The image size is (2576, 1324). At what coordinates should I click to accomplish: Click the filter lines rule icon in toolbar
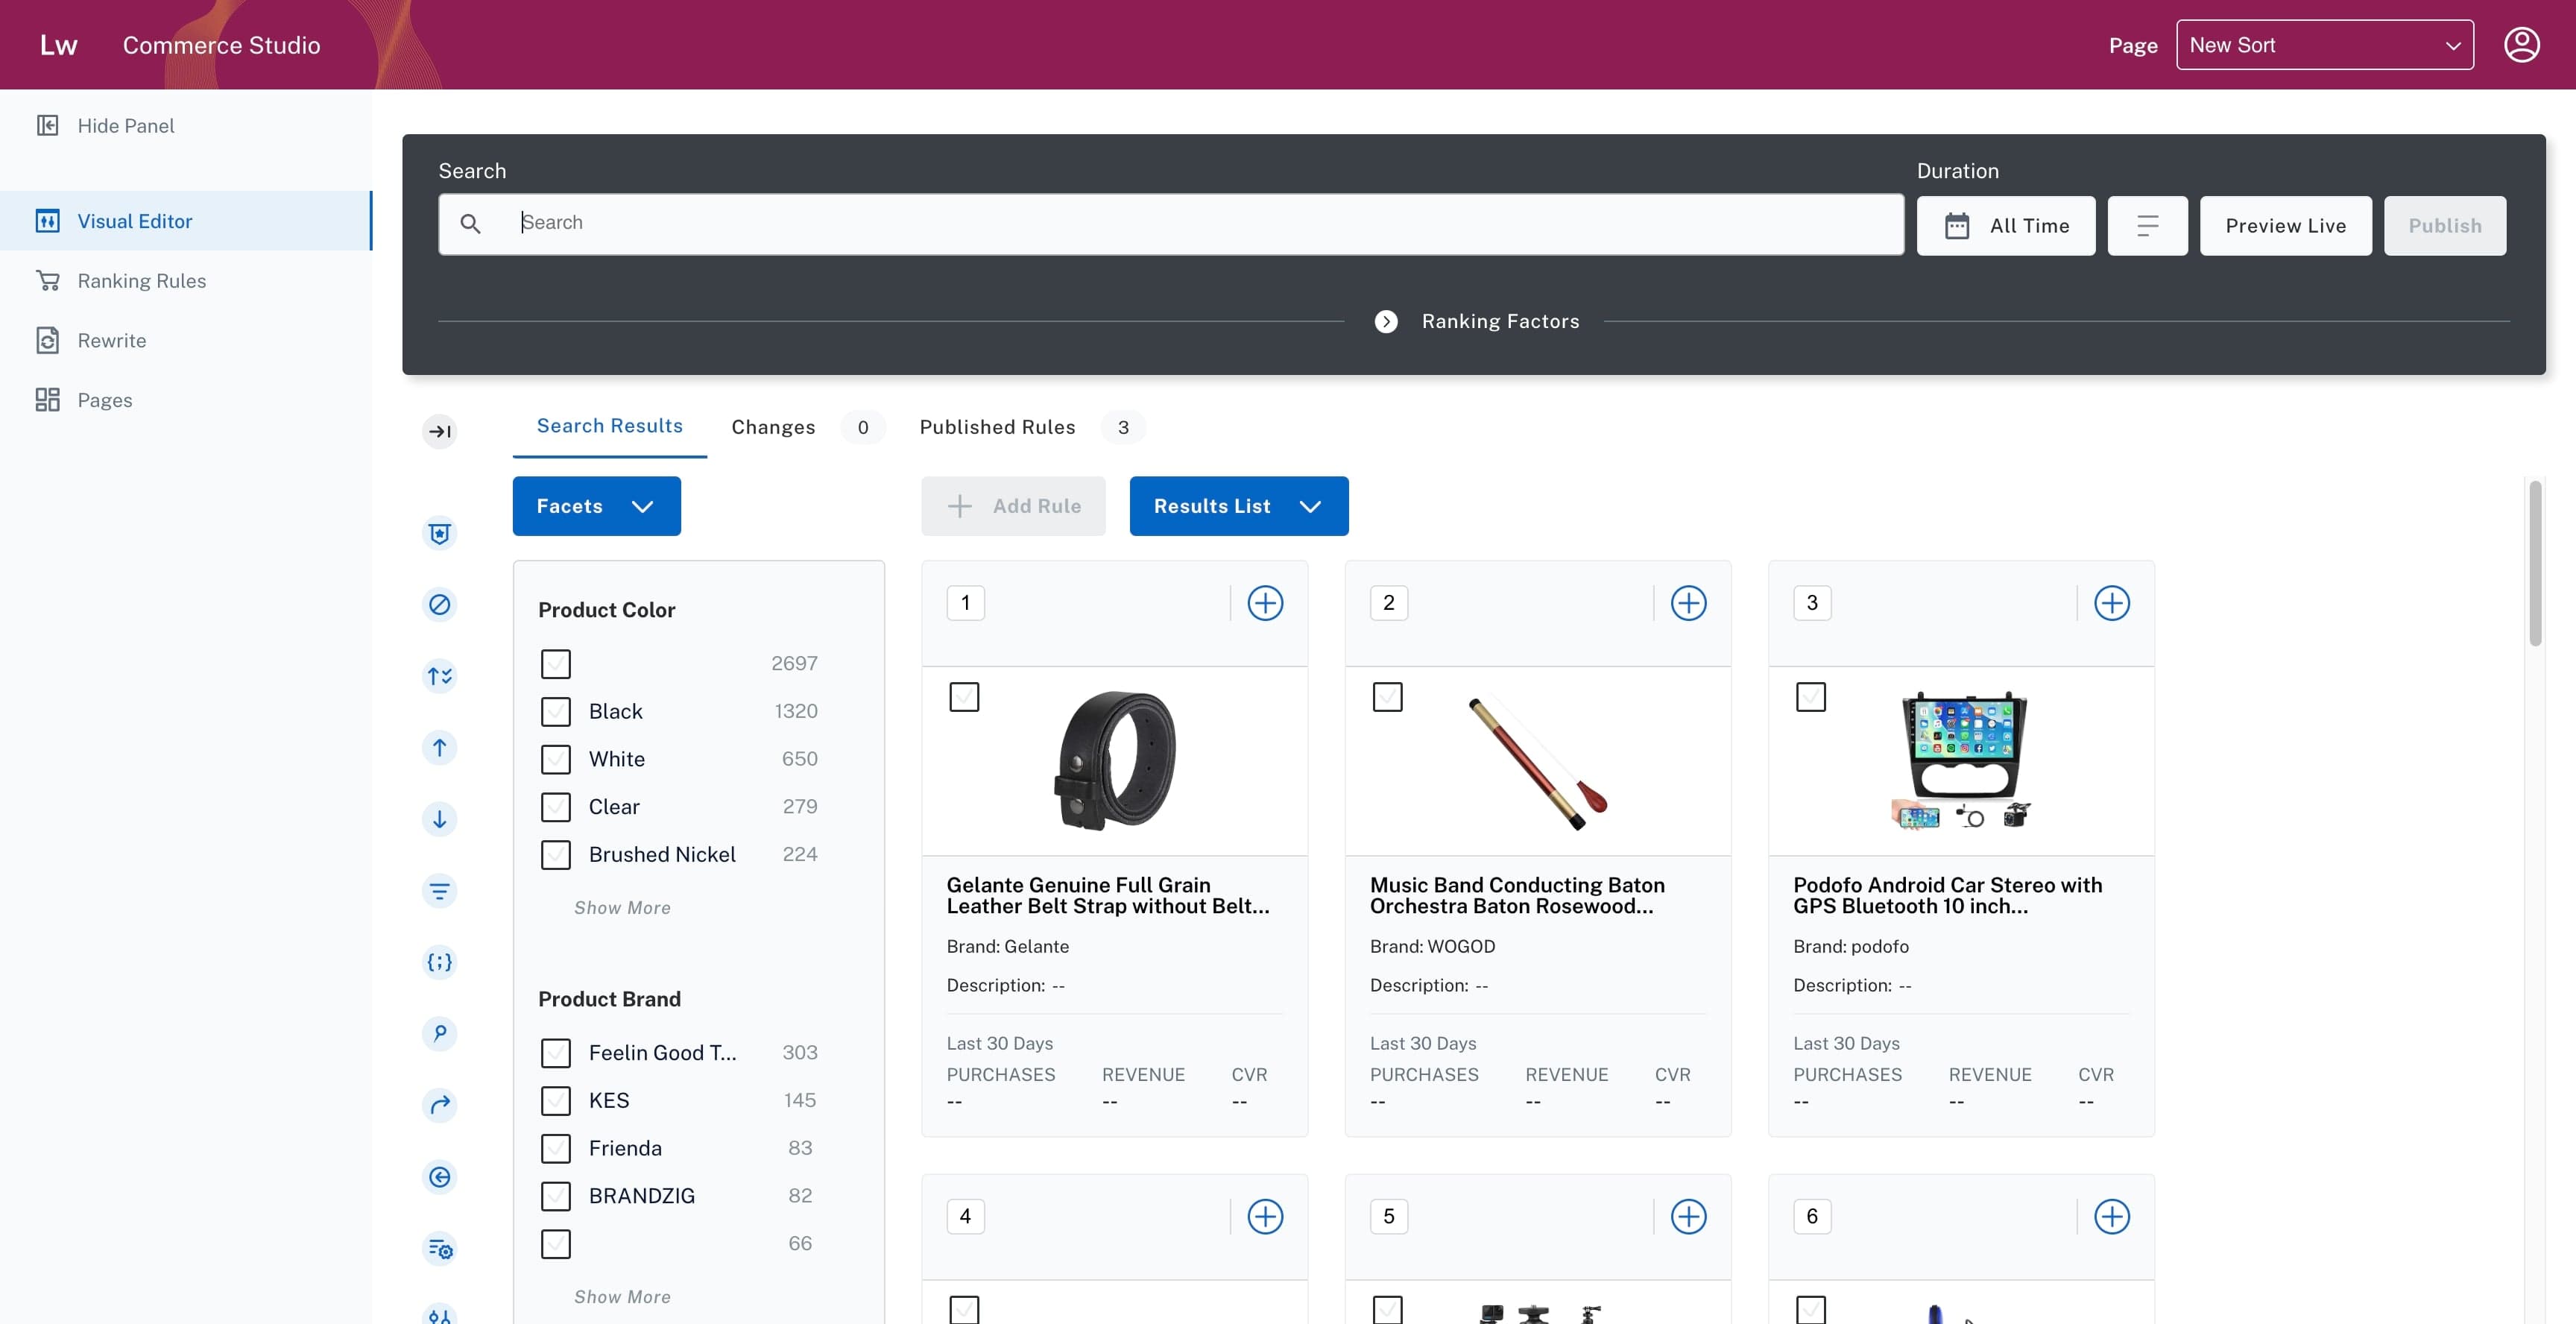coord(439,891)
